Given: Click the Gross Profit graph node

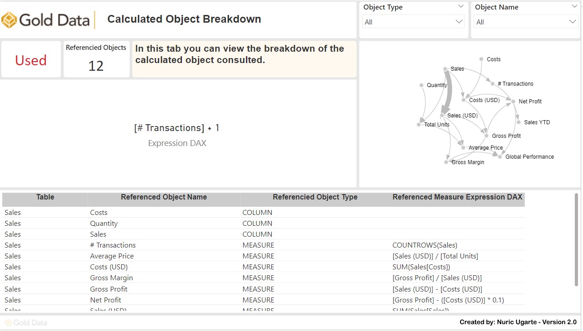Looking at the screenshot, I should 486,136.
